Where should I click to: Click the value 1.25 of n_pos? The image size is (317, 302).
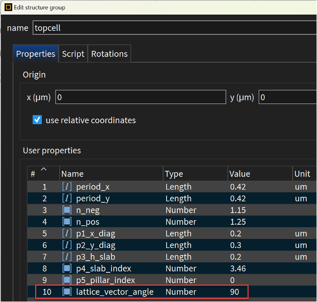(x=238, y=222)
